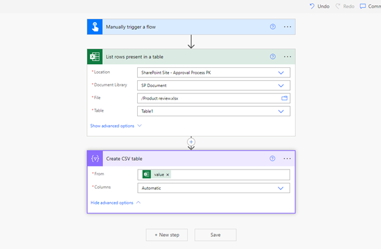Click the New step button
381x249 pixels.
(166, 235)
